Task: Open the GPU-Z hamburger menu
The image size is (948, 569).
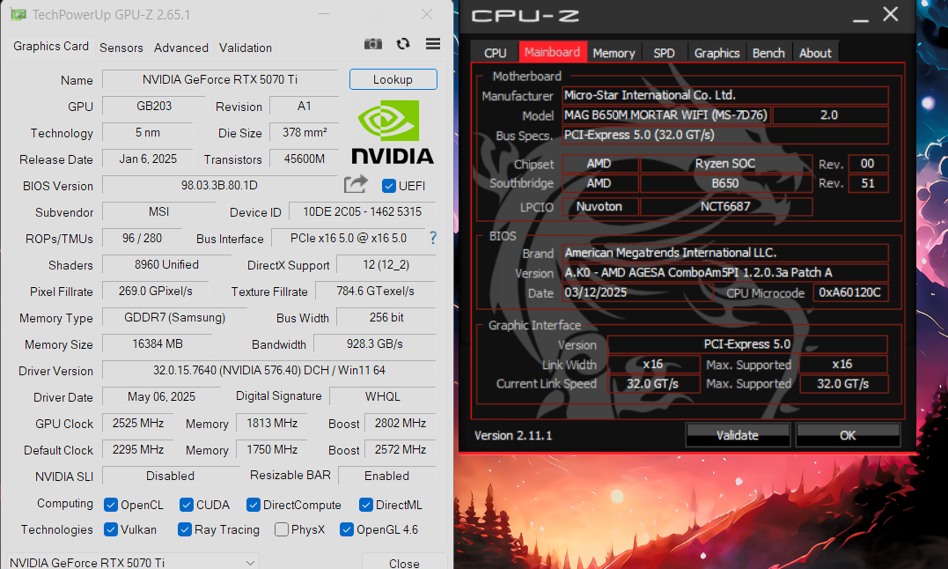Action: coord(433,44)
